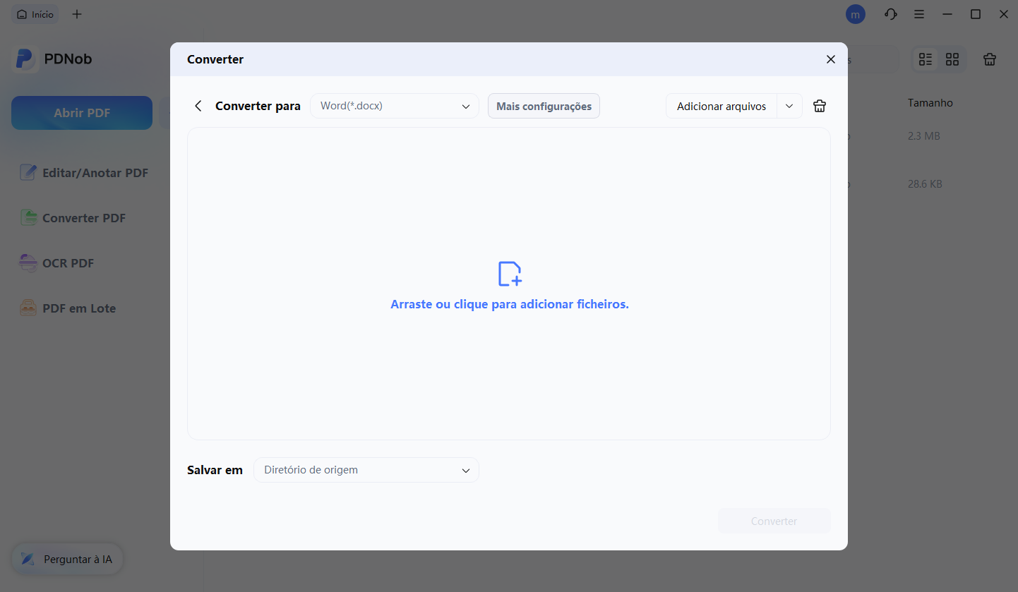Switch to grid view layout

(952, 60)
